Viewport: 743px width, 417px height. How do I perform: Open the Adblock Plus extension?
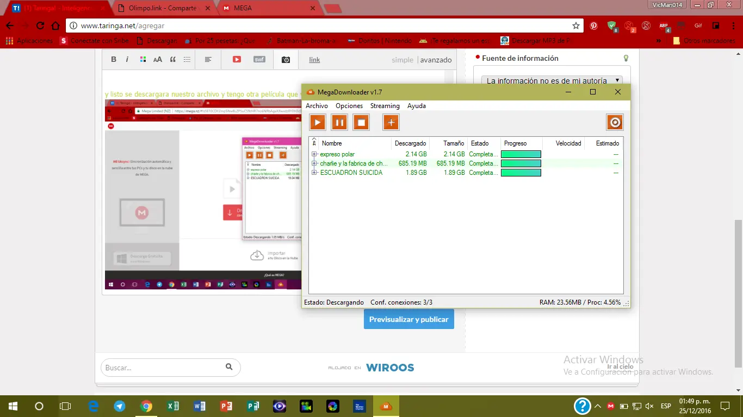pos(664,26)
